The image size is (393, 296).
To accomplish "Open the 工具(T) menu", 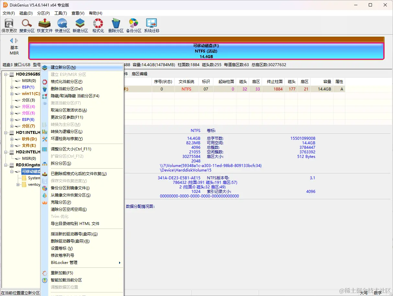I will (61, 13).
